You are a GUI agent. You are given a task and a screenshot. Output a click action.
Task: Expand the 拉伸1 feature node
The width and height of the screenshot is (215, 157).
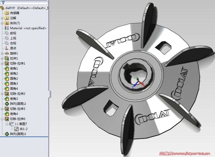[2, 58]
